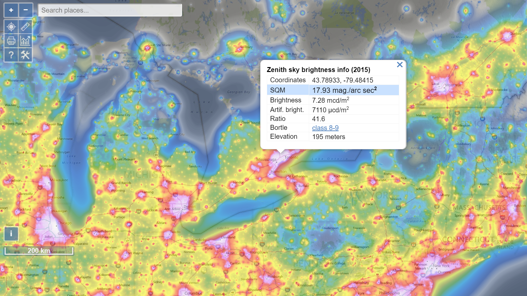Click the Toronto city label on map
The height and width of the screenshot is (296, 527).
tap(291, 158)
